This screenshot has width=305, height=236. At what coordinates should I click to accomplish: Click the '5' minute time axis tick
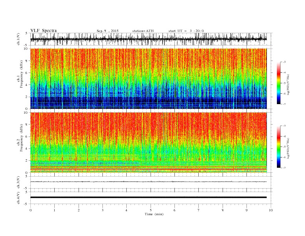151,210
